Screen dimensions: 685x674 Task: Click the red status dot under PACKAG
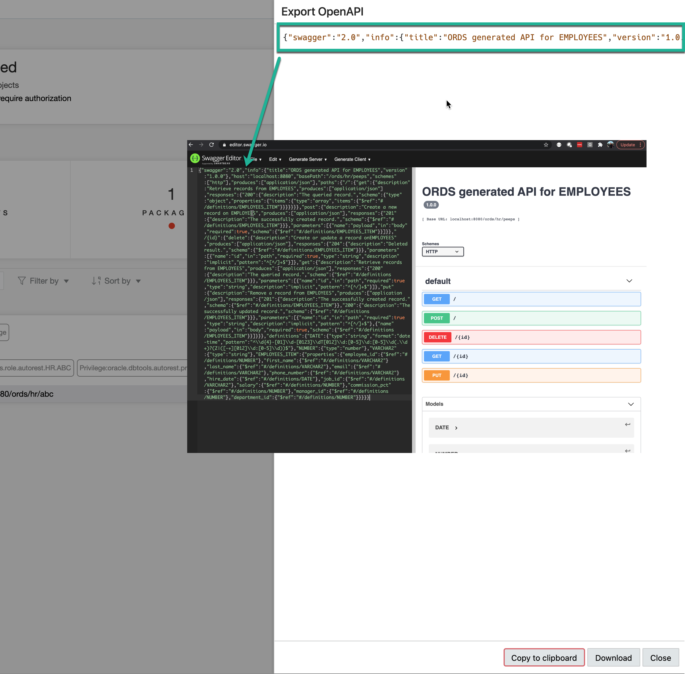pos(172,226)
